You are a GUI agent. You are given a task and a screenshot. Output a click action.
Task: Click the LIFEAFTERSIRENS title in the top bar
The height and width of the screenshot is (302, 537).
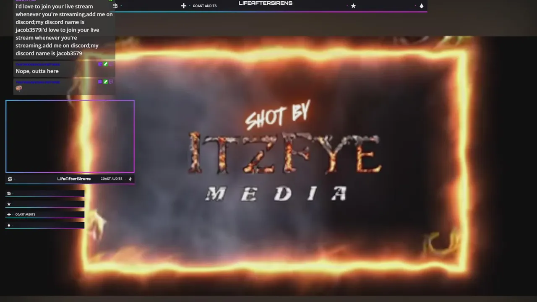[x=265, y=3]
